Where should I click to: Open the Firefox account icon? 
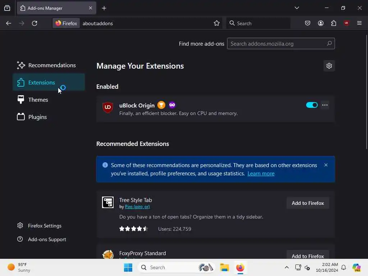point(321,23)
